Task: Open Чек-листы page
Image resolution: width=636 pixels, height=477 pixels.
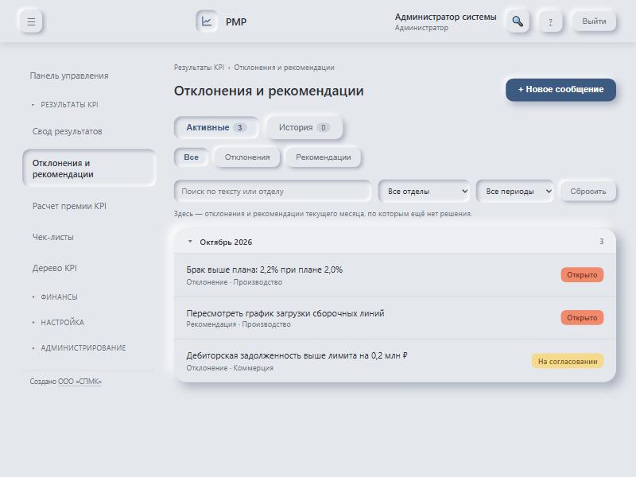Action: [x=53, y=237]
